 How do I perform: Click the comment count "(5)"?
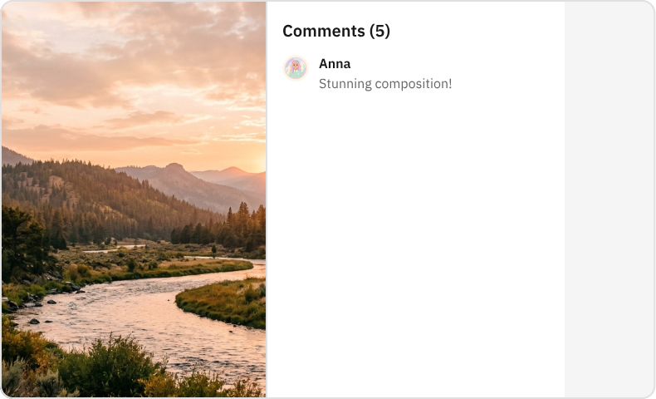(x=379, y=32)
